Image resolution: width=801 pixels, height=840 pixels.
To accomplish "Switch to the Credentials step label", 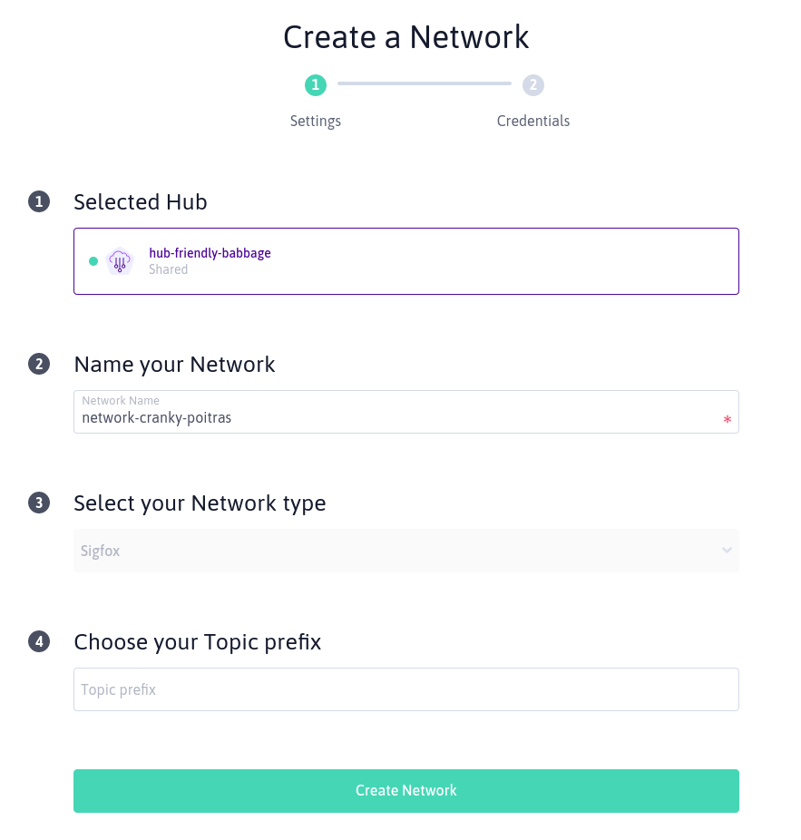I will [x=533, y=121].
